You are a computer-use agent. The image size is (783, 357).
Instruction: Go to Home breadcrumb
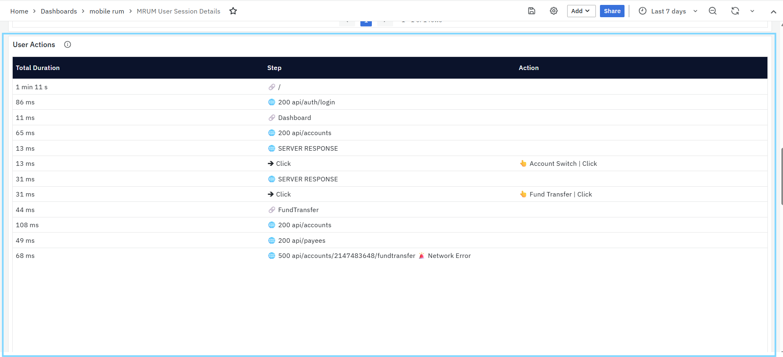(x=19, y=11)
